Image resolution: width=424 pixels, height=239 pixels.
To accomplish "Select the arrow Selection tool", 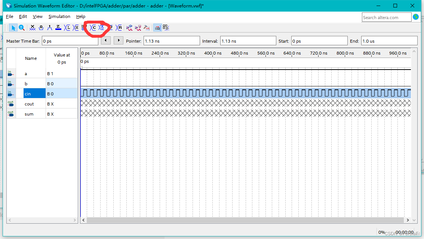I will pyautogui.click(x=13, y=28).
